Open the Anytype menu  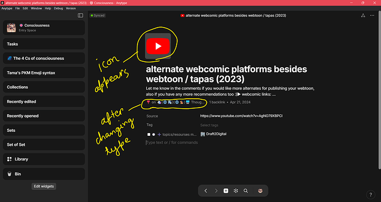7,8
